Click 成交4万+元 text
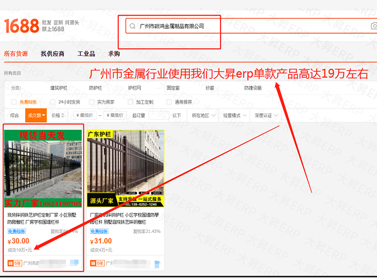The width and height of the screenshot is (377, 278). [101, 250]
